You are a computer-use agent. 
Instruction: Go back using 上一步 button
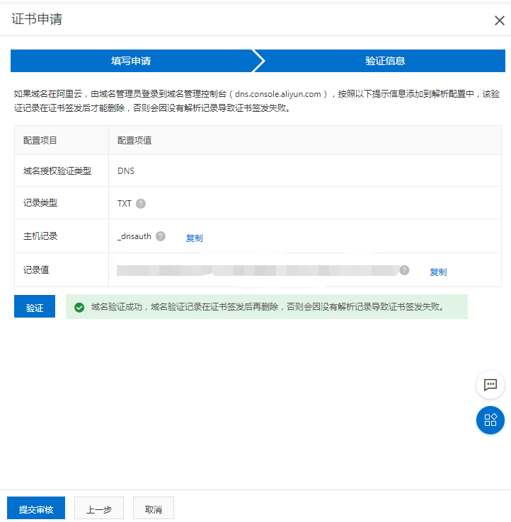pos(99,509)
